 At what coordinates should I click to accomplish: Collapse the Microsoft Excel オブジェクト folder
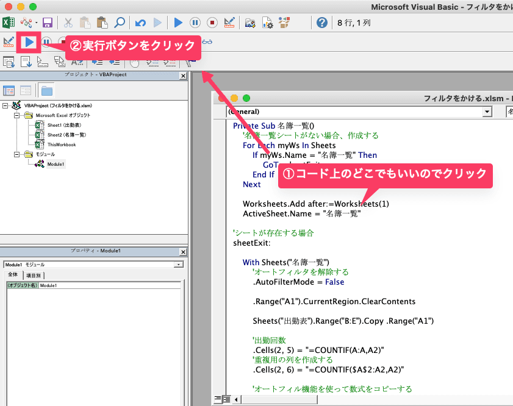[16, 115]
